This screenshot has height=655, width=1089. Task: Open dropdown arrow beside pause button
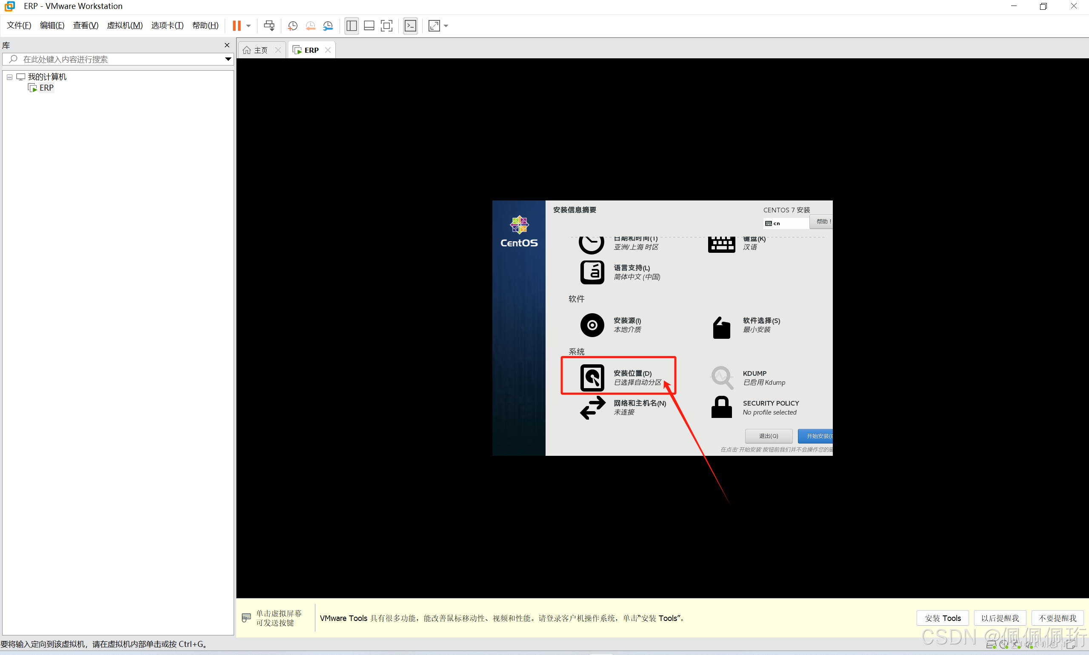click(x=249, y=26)
